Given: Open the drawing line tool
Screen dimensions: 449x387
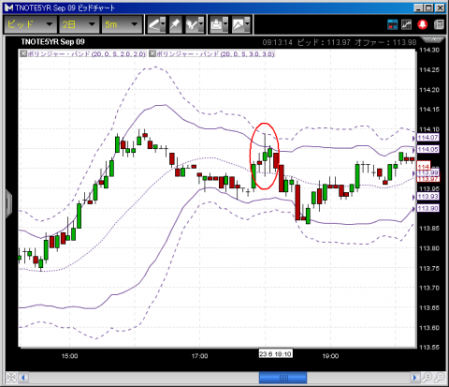Looking at the screenshot, I should pos(156,24).
